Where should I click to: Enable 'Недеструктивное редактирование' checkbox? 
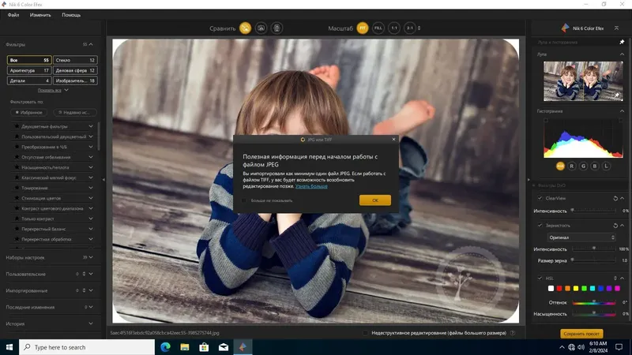[365, 333]
